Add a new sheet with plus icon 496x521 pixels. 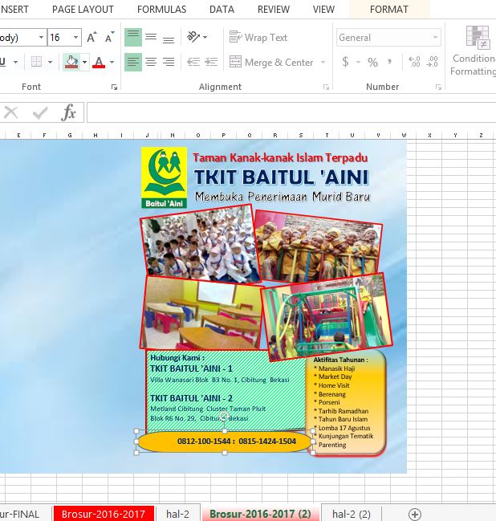(x=415, y=514)
